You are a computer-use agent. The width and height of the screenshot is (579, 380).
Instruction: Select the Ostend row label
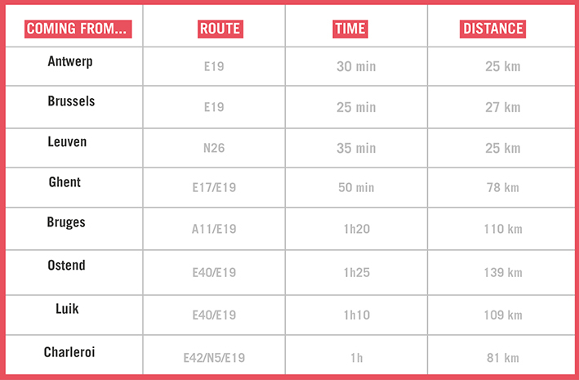66,265
